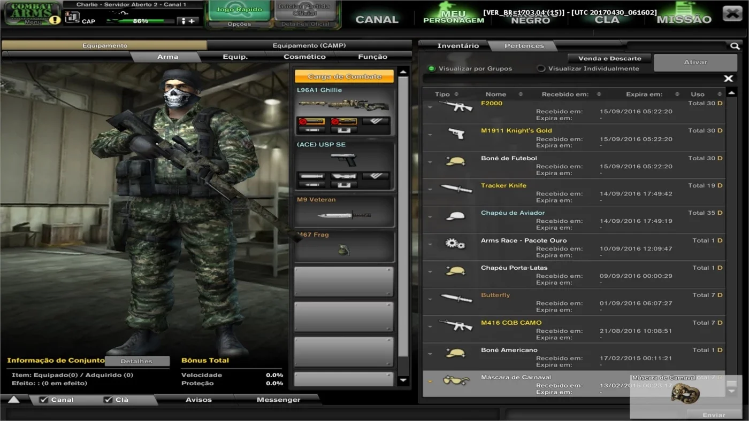Image resolution: width=749 pixels, height=421 pixels.
Task: Click the loadout list scroll-down arrow
Action: pyautogui.click(x=403, y=380)
